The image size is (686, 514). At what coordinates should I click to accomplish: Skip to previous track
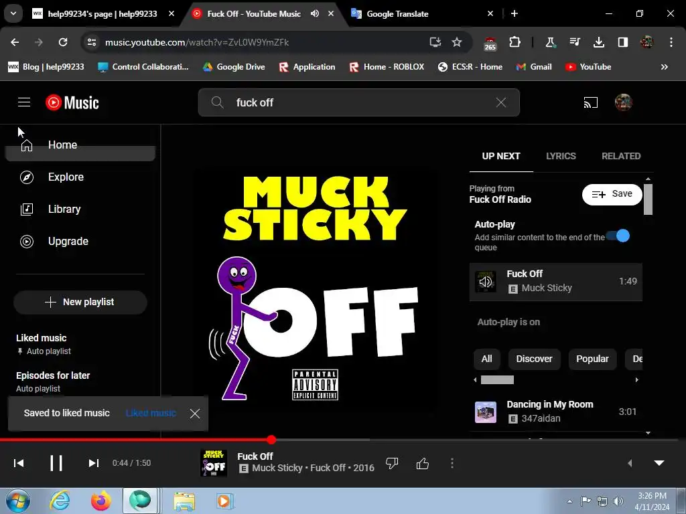tap(19, 463)
